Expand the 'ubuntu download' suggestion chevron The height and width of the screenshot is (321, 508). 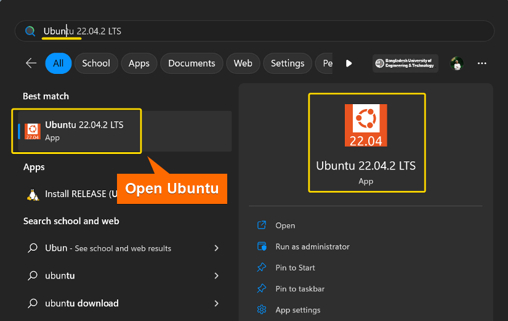pos(216,303)
